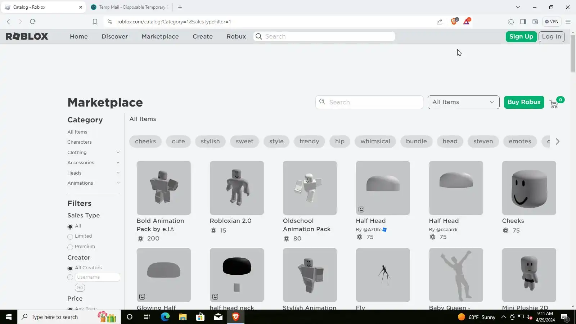This screenshot has height=324, width=576.
Task: Filter by the bundle tag
Action: tap(416, 141)
